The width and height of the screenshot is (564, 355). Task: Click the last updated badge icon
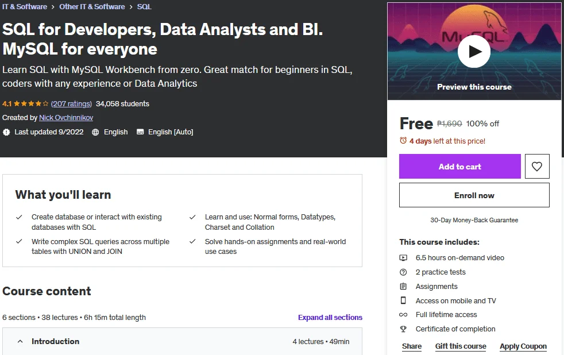point(6,132)
